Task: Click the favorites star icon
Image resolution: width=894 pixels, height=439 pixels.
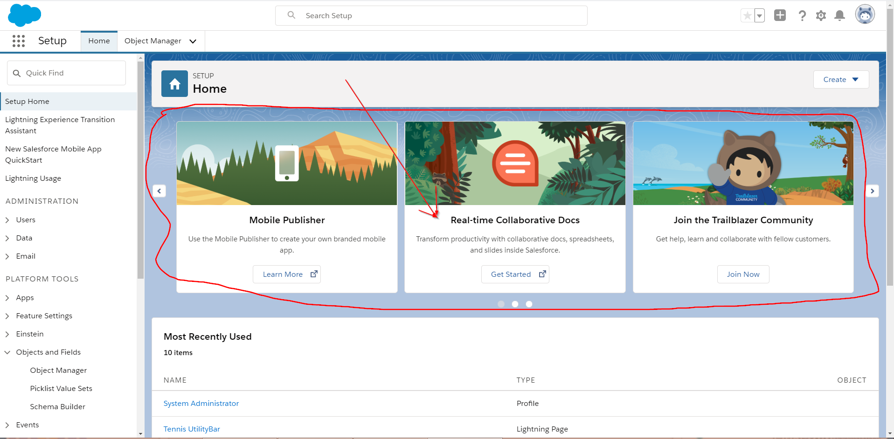Action: click(x=747, y=16)
